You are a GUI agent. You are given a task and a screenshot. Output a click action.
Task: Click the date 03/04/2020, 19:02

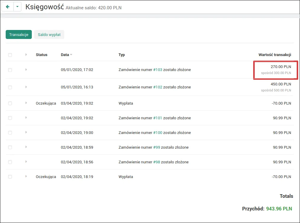pyautogui.click(x=77, y=103)
